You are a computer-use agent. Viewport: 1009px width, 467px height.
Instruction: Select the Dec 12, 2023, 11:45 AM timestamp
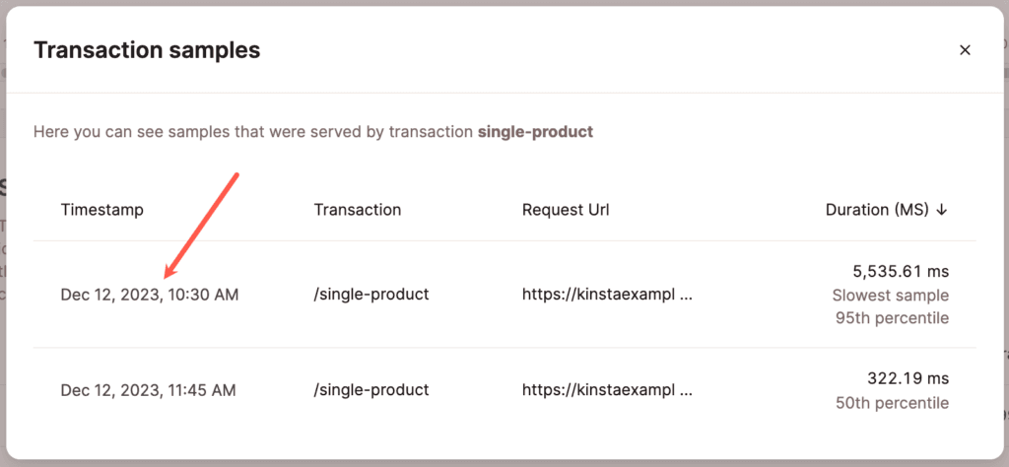click(x=148, y=390)
